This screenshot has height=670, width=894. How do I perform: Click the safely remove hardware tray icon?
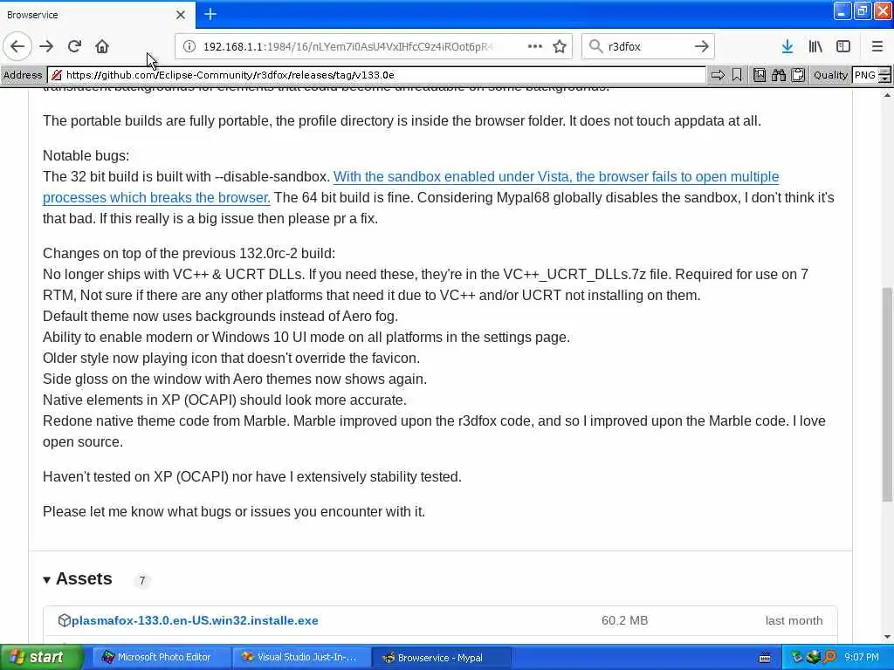(x=796, y=658)
